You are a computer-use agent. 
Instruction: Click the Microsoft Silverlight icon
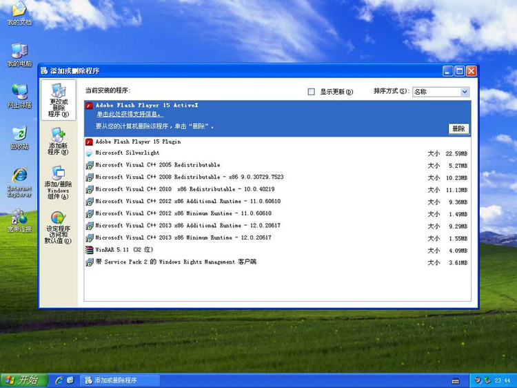pos(89,153)
